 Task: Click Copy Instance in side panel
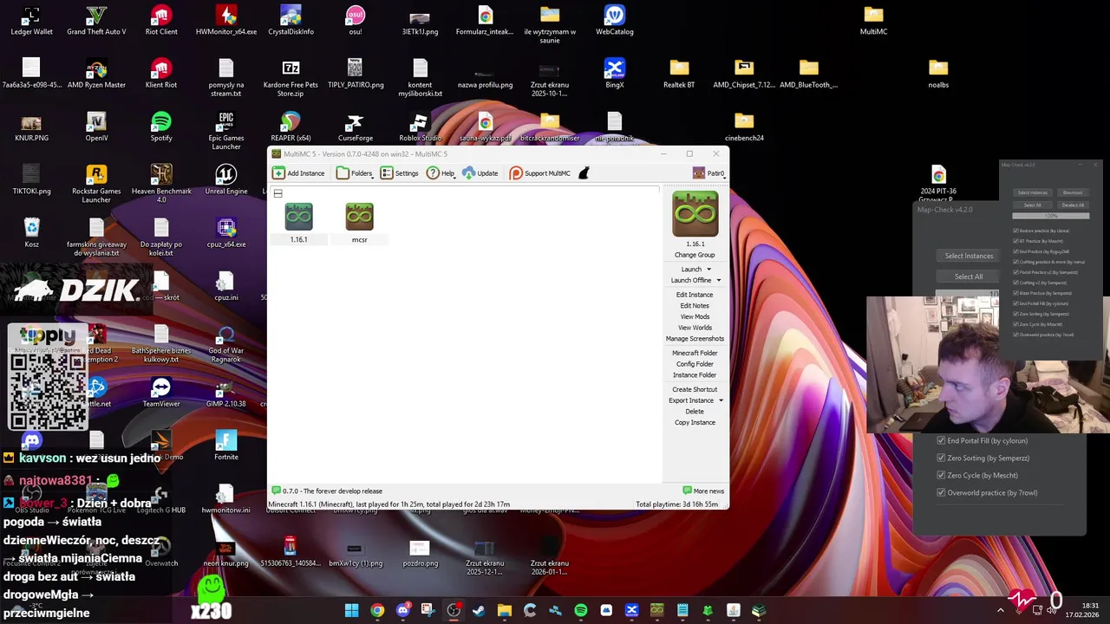(x=695, y=423)
